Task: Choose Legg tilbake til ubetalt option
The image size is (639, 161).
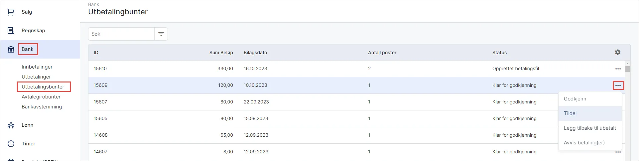Action: tap(590, 128)
